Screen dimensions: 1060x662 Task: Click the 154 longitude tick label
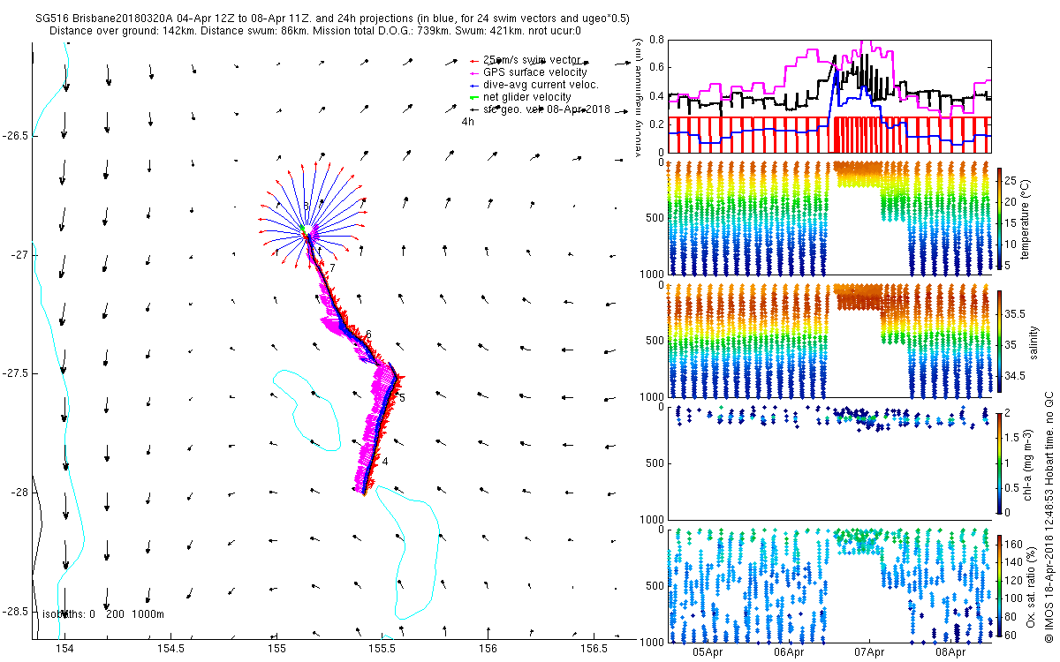(x=64, y=649)
